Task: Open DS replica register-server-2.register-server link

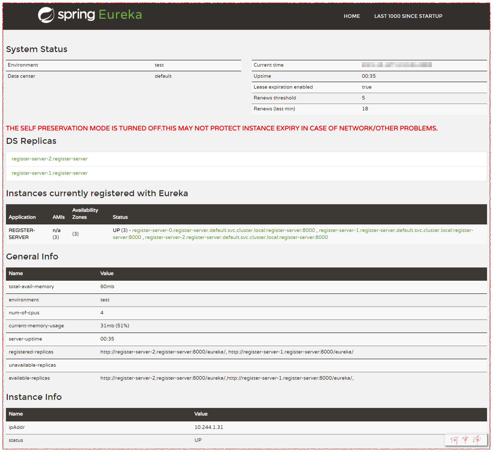Action: [49, 159]
